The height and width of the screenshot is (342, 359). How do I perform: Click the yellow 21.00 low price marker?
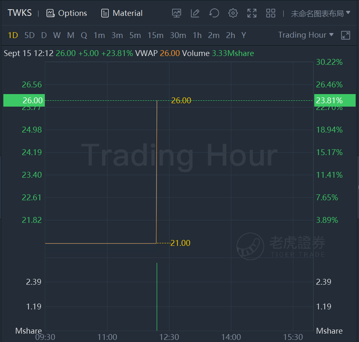180,243
